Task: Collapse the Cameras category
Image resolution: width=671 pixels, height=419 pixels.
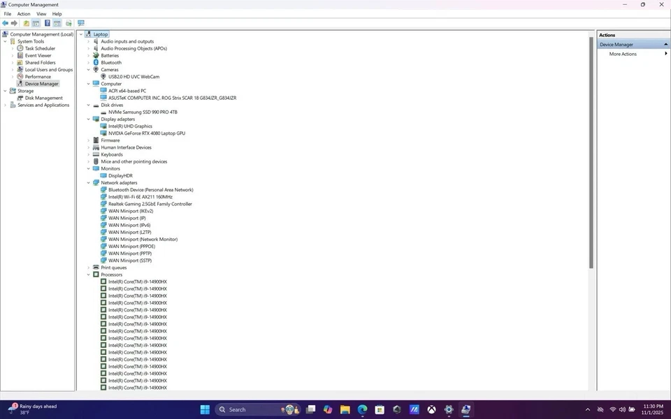Action: click(x=89, y=70)
